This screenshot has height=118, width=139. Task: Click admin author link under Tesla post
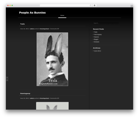coord(32,29)
